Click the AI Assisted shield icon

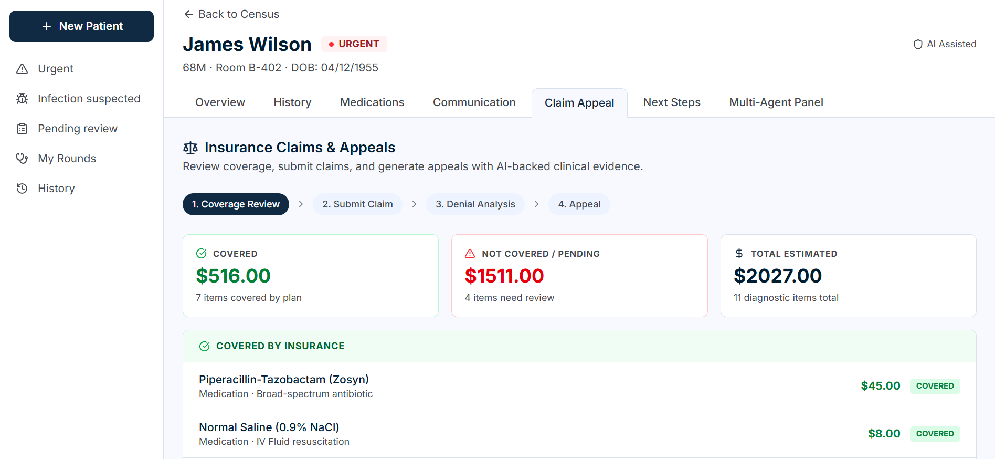pos(918,45)
